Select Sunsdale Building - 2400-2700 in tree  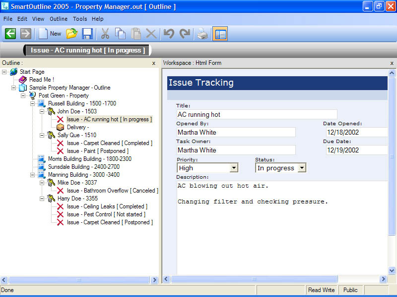(x=84, y=167)
